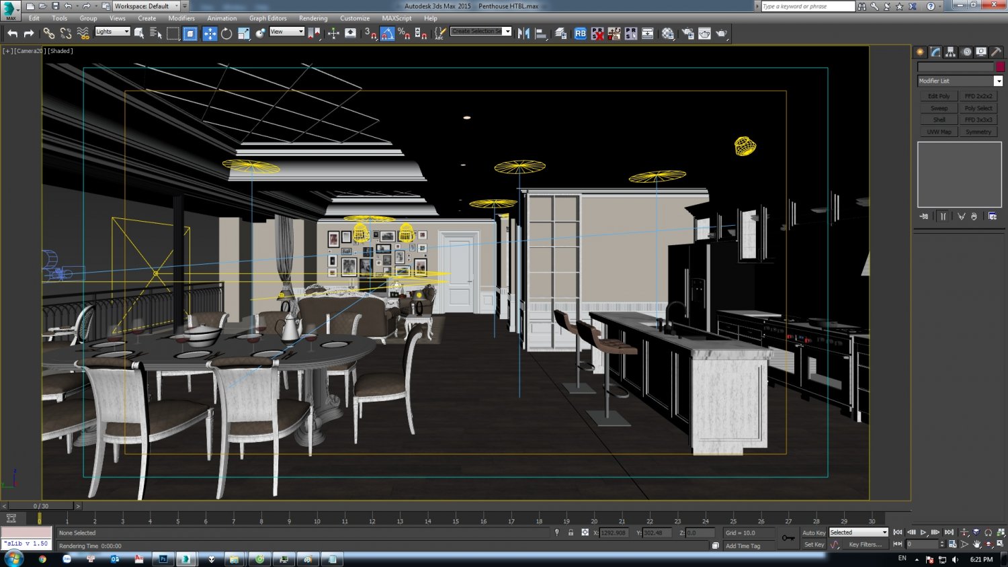
Task: Activate the Select and Rotate tool
Action: point(226,32)
